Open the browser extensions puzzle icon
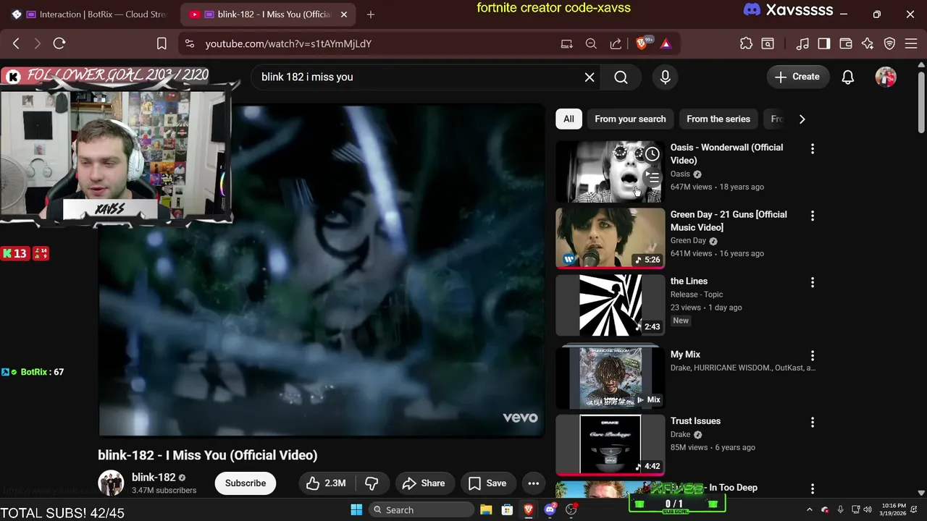Screen dimensions: 927x521 (x=746, y=43)
